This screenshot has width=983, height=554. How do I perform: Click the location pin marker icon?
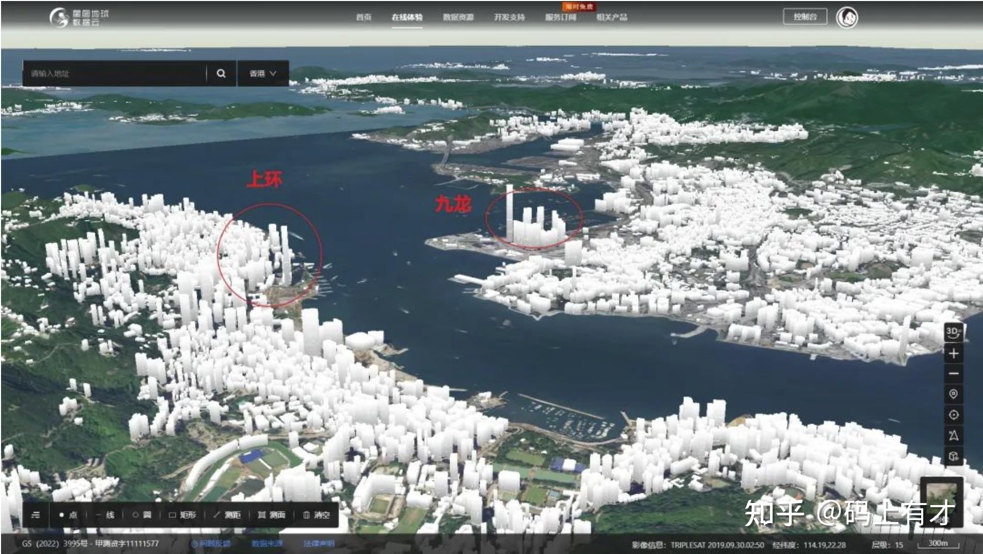pos(953,394)
